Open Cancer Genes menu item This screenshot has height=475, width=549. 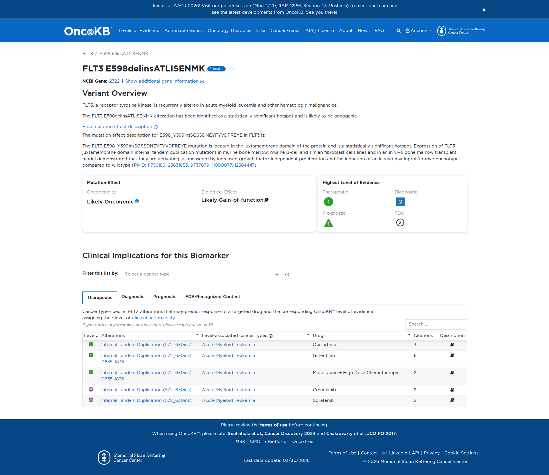pos(285,31)
